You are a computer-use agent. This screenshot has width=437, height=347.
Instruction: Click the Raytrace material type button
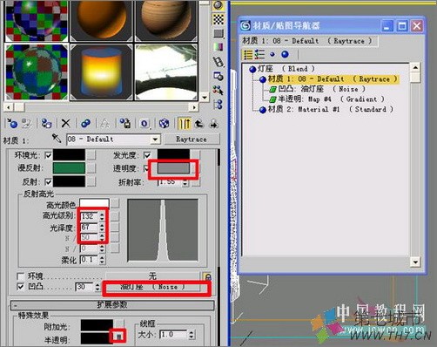click(x=192, y=139)
